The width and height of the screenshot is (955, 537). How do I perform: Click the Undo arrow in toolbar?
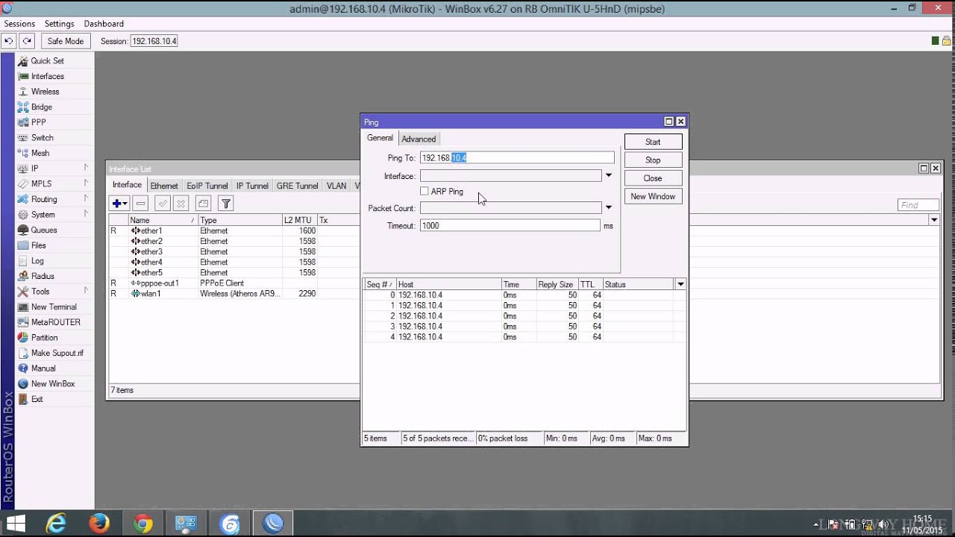9,41
